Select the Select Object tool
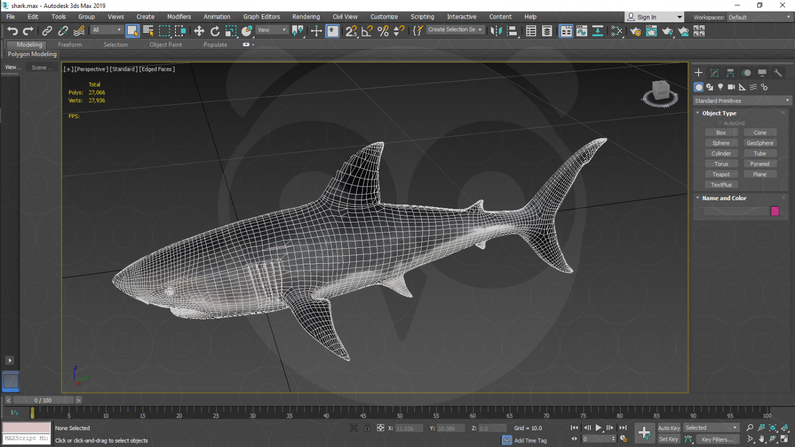This screenshot has height=447, width=795. click(132, 30)
